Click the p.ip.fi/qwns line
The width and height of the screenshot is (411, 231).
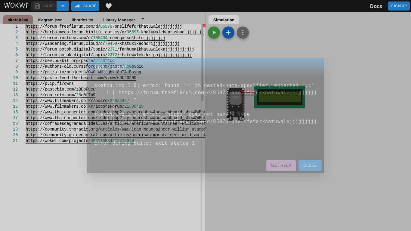pyautogui.click(x=50, y=84)
